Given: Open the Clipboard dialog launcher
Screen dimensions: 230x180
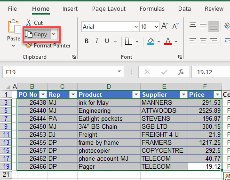Looking at the screenshot, I should pos(74,57).
